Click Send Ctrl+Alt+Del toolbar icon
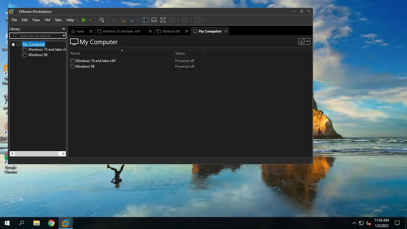The image size is (407, 229). pyautogui.click(x=102, y=20)
